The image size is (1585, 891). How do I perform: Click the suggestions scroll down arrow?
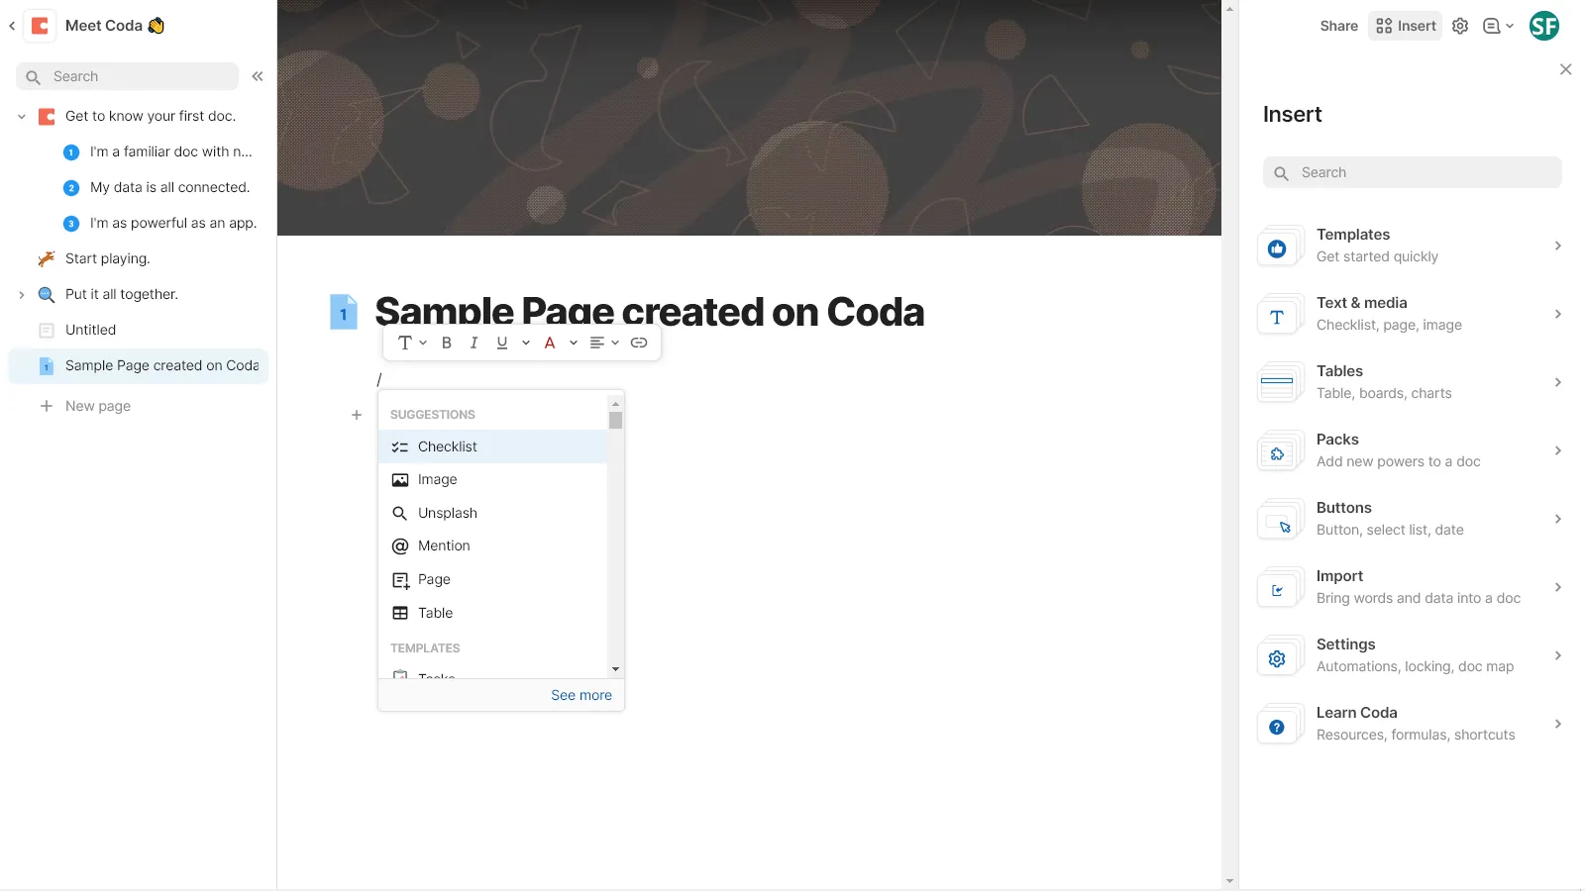click(615, 669)
